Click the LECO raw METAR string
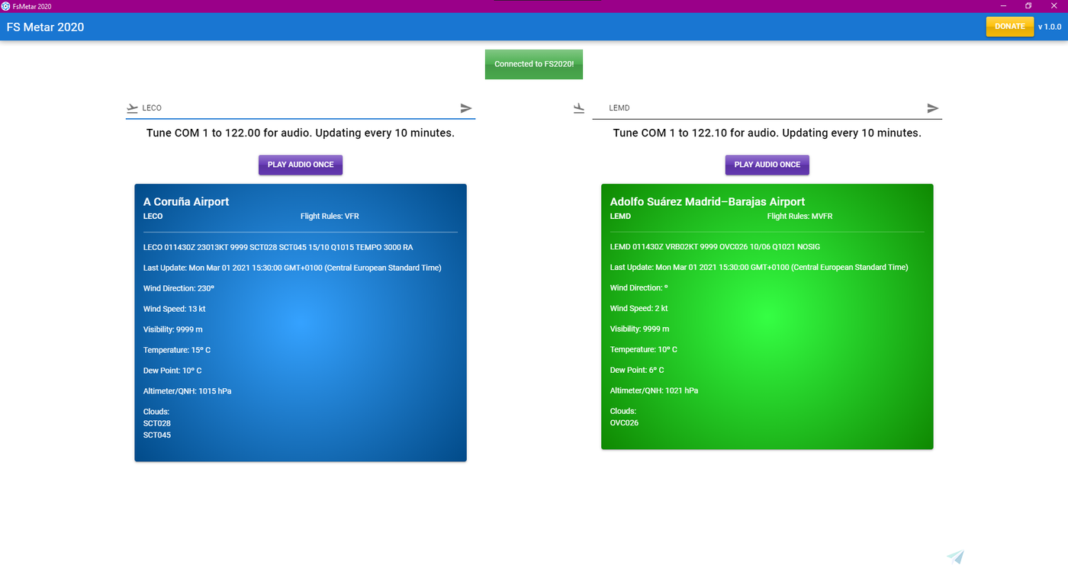Image resolution: width=1068 pixels, height=581 pixels. click(x=278, y=247)
